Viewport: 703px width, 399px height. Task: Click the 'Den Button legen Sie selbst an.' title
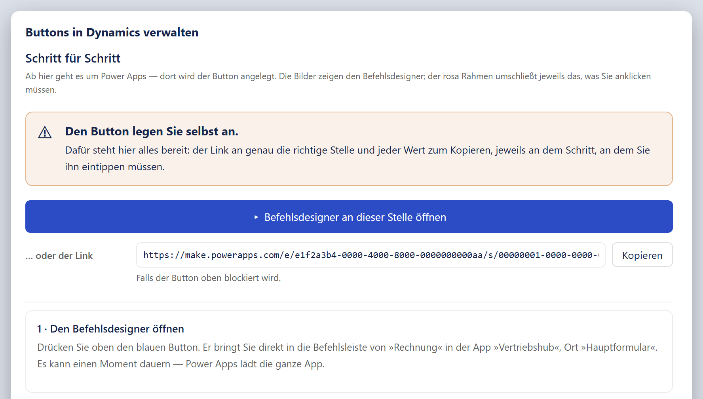(152, 131)
